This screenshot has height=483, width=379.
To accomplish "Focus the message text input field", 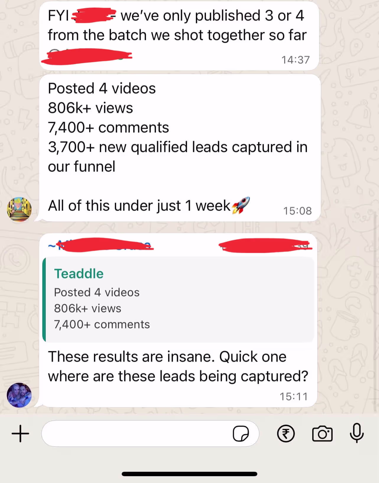I will (x=150, y=434).
